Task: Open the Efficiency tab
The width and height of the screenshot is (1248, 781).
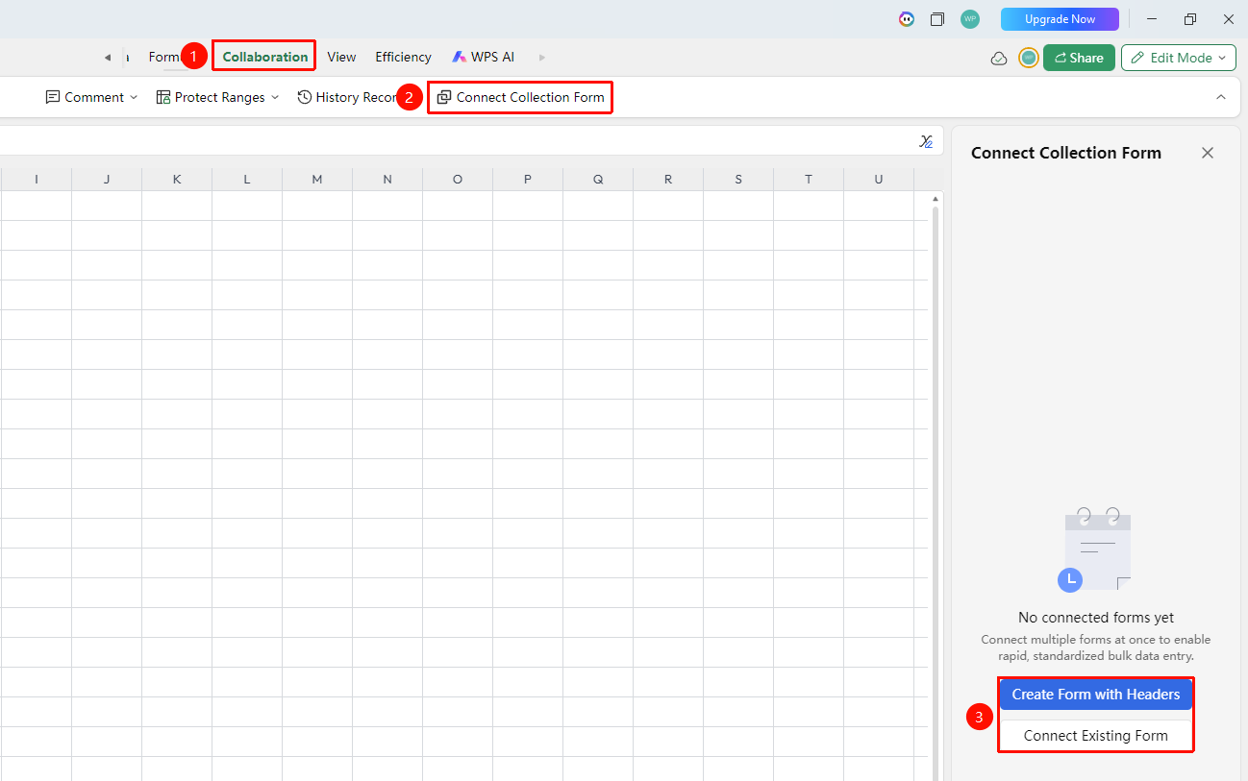Action: [403, 57]
